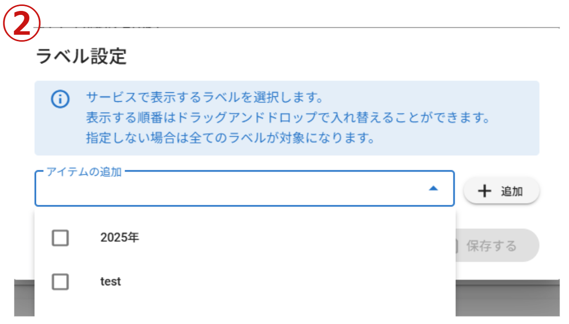Click the blue info icon in the banner
Viewport: 569px width, 324px height.
[x=60, y=99]
